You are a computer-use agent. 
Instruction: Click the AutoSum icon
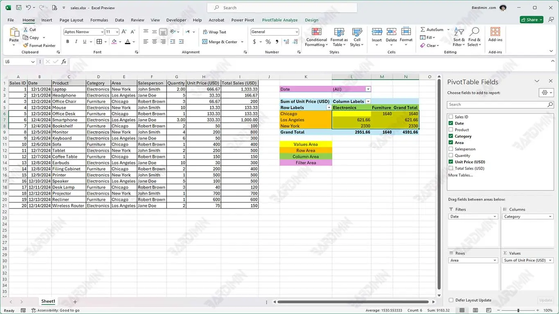pyautogui.click(x=423, y=30)
